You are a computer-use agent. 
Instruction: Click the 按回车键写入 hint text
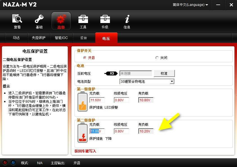click(x=85, y=151)
